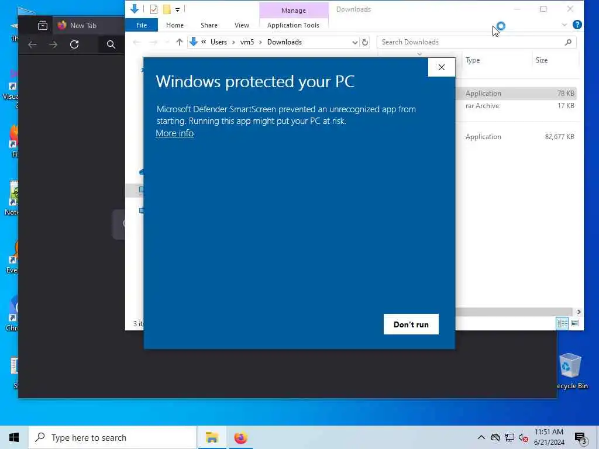Show hidden system tray icons
Screen dimensions: 599x449
[x=481, y=437]
